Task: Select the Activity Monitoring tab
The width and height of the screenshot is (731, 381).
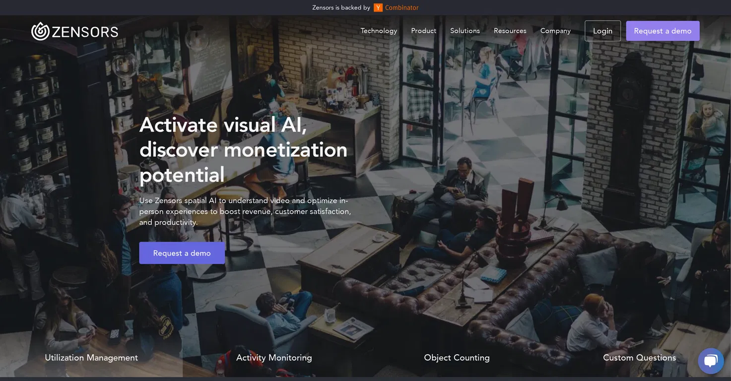Action: [x=274, y=358]
